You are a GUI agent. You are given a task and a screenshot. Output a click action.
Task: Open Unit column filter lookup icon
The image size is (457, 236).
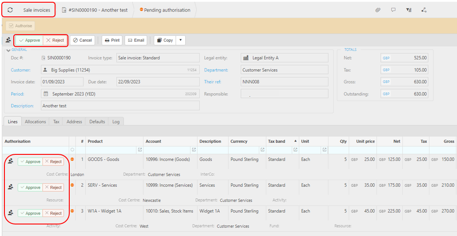point(324,149)
